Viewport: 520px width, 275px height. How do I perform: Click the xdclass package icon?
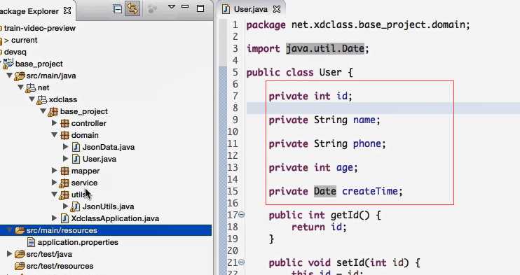[42, 100]
